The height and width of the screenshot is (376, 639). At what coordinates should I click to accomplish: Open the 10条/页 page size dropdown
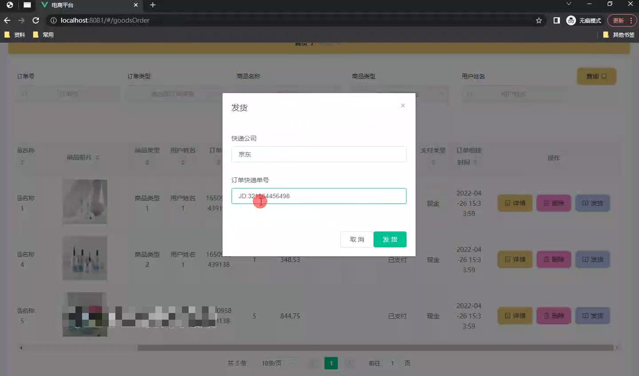click(280, 363)
